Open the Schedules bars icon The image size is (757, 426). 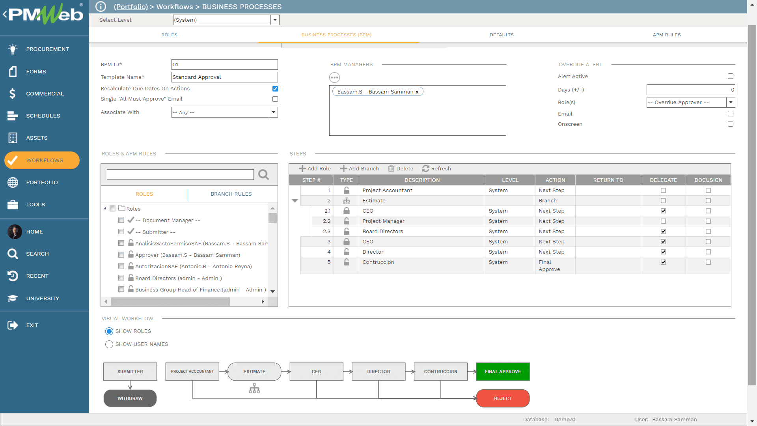tap(13, 116)
